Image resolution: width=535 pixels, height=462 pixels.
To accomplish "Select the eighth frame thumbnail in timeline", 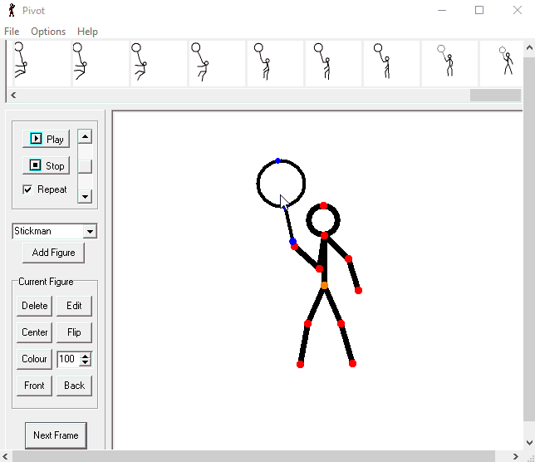I will click(449, 63).
